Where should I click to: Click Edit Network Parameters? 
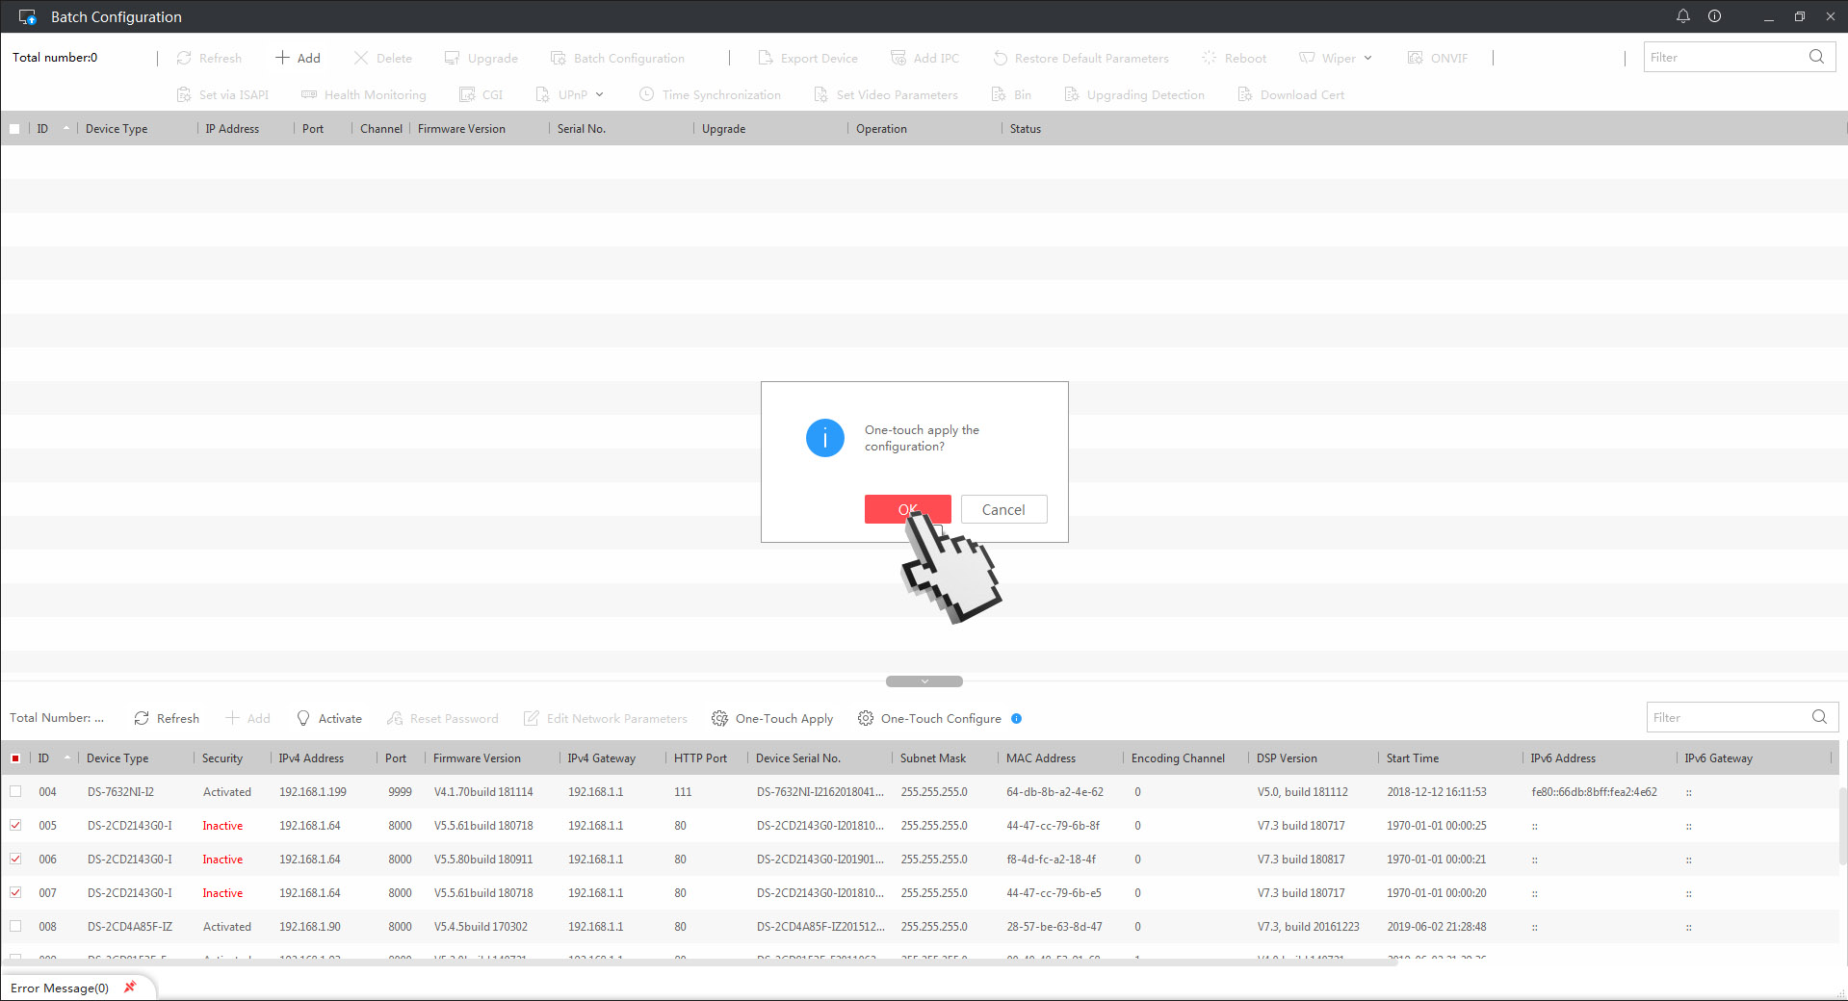[x=606, y=718]
